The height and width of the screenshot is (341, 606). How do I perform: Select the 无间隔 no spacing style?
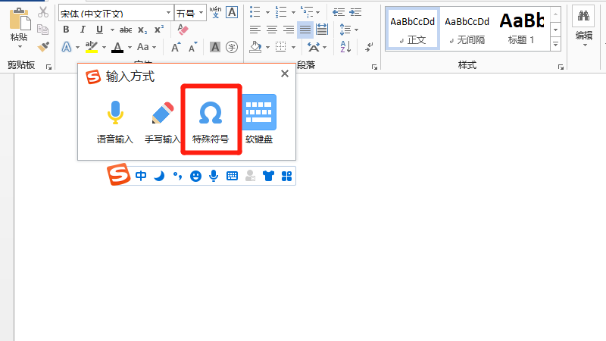pos(467,28)
